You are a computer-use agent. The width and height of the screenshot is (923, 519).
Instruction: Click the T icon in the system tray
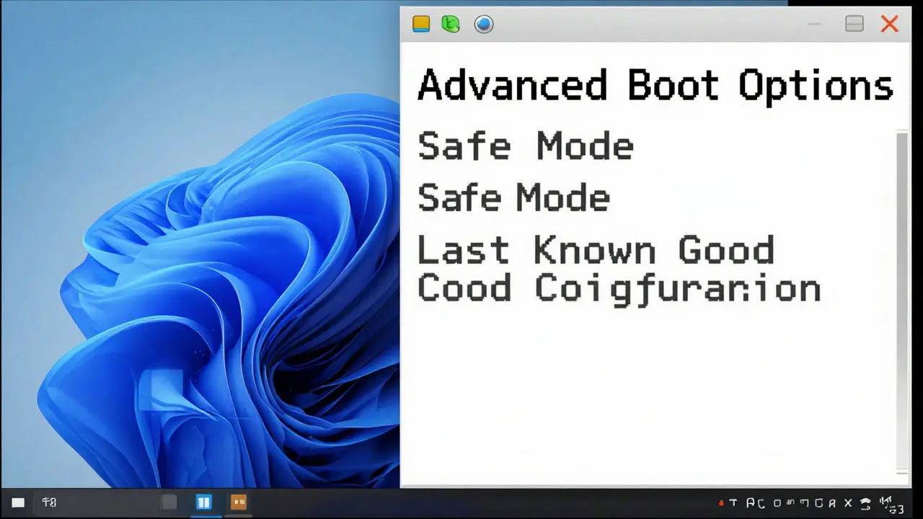pyautogui.click(x=733, y=502)
